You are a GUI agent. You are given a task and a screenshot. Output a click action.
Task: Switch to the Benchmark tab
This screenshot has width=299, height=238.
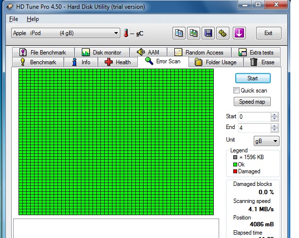coord(38,62)
